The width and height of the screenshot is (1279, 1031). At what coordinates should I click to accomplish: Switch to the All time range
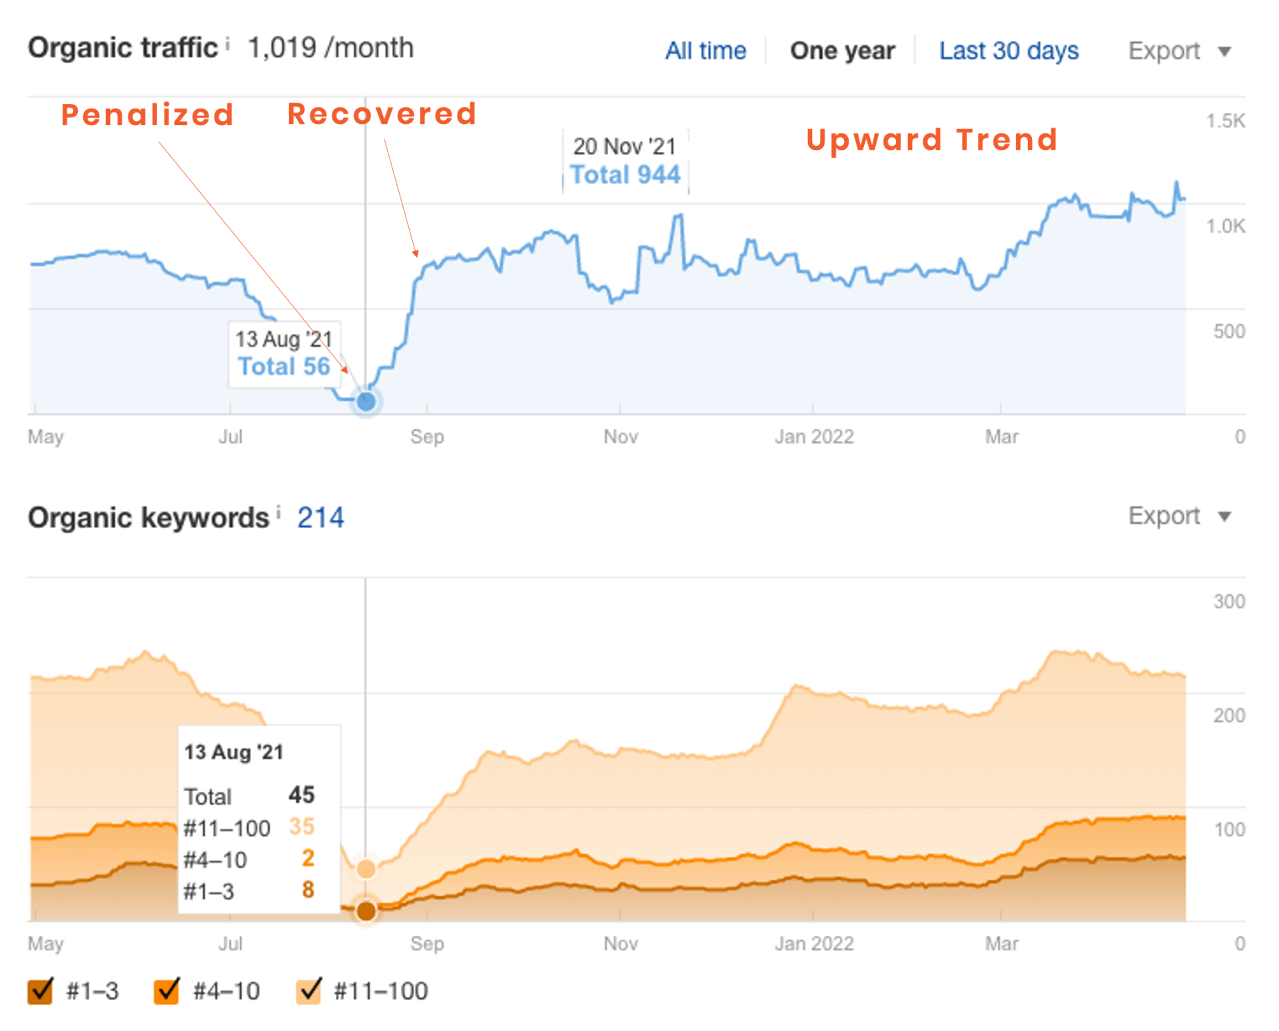pyautogui.click(x=705, y=51)
